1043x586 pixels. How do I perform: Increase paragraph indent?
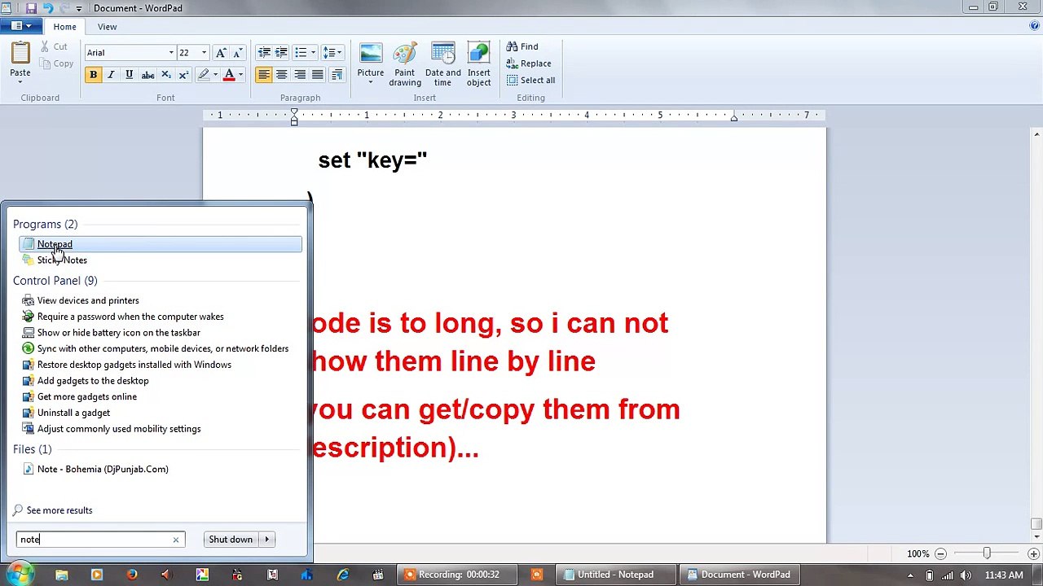pos(281,53)
